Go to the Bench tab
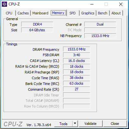The image size is (129, 129). point(103,13)
